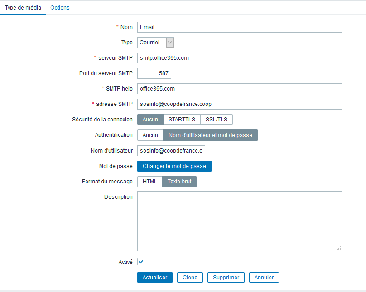
Task: Click the Nom d'utilisateur input field
Action: tap(171, 151)
